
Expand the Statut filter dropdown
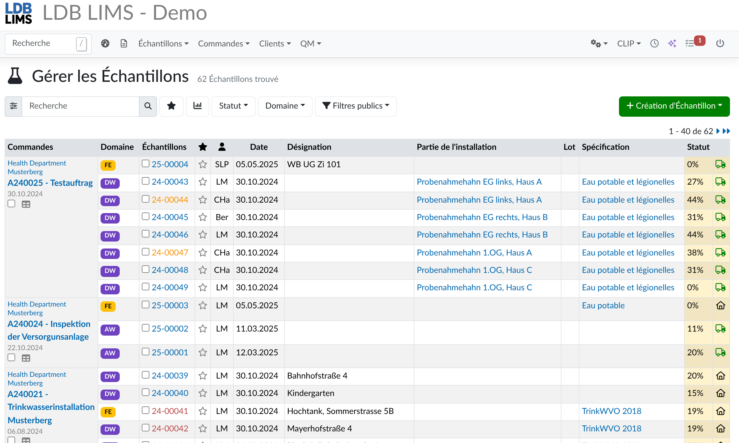233,106
